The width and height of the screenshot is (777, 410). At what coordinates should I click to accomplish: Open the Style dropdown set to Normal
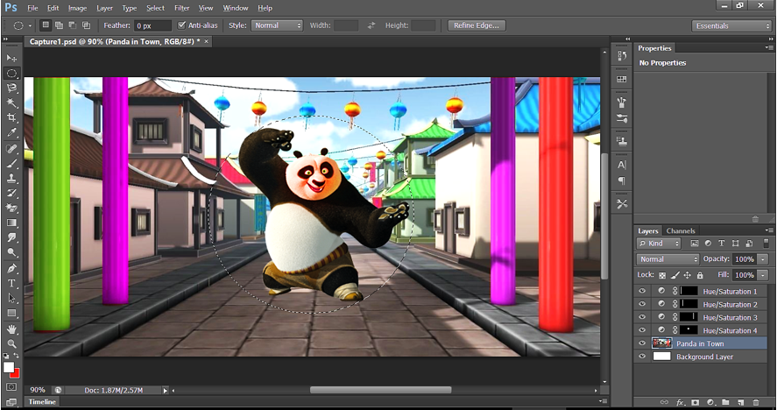click(x=277, y=25)
